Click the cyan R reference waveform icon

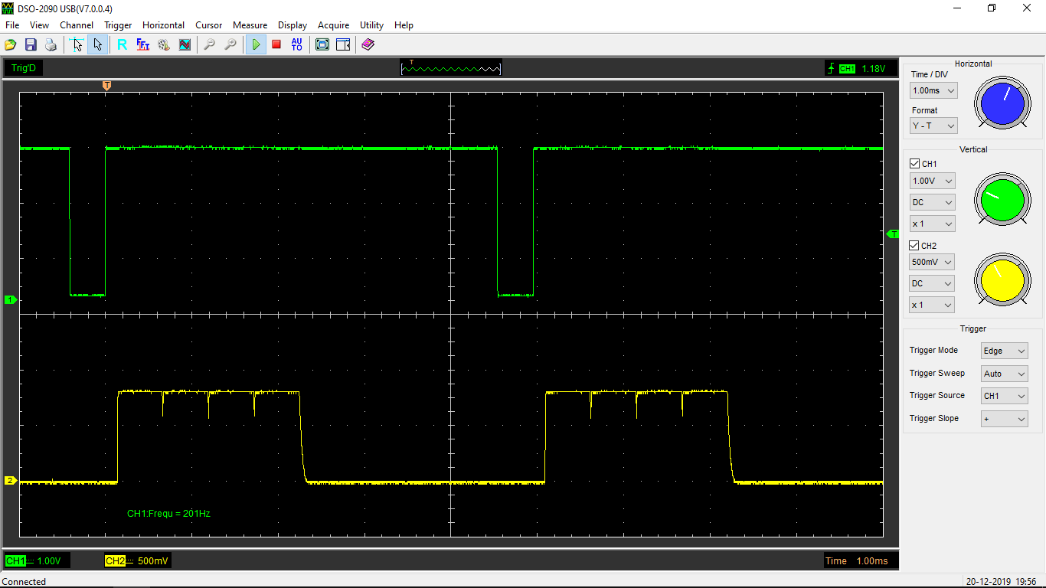122,45
